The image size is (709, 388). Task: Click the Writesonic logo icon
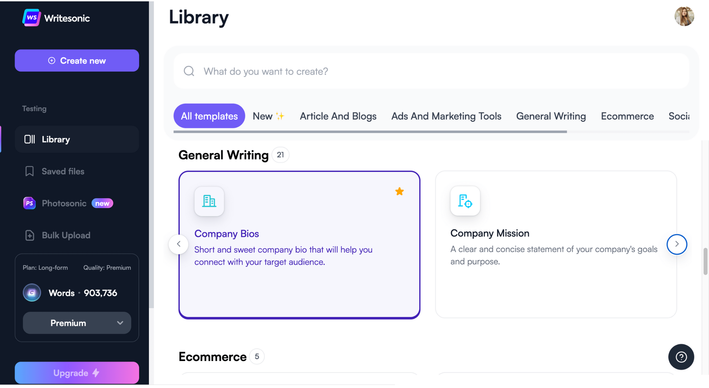(x=32, y=18)
